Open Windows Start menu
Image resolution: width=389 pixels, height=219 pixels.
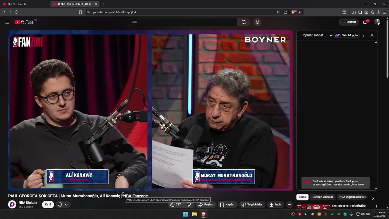coord(185,214)
